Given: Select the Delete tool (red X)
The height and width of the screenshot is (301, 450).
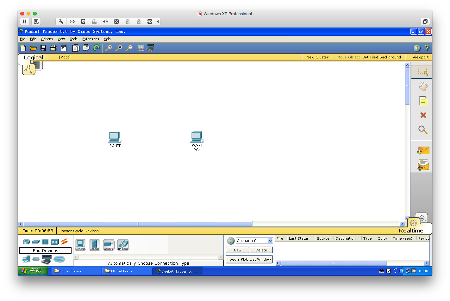Looking at the screenshot, I should click(423, 115).
